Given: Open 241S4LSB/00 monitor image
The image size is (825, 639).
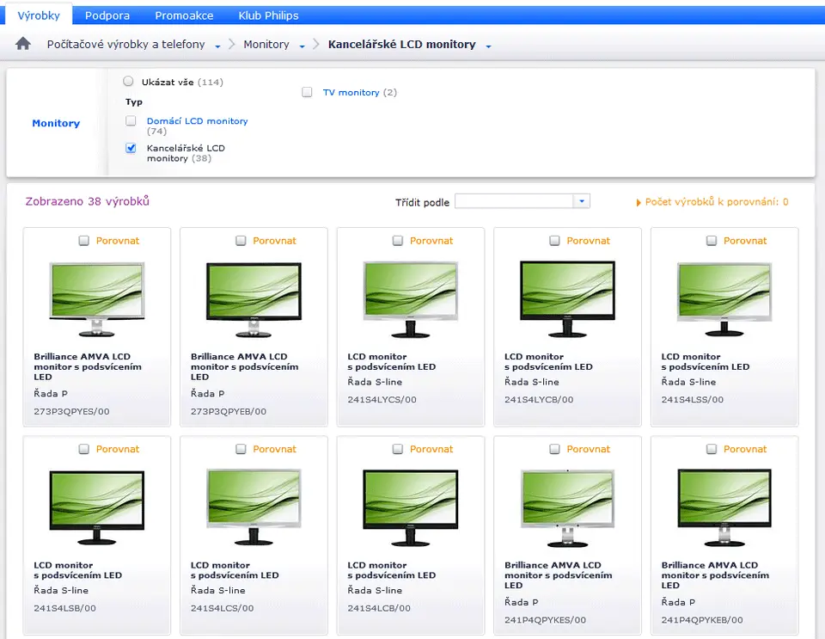Looking at the screenshot, I should pos(97,507).
